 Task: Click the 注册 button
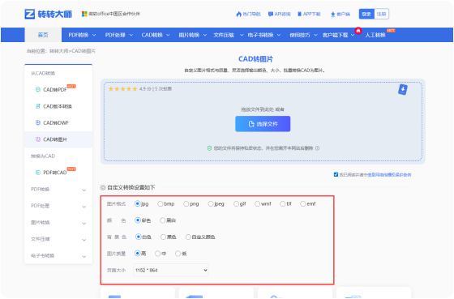381,14
